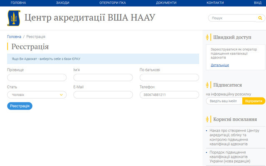Click the Швидкий доступ heading
The image size is (266, 166).
tap(232, 37)
